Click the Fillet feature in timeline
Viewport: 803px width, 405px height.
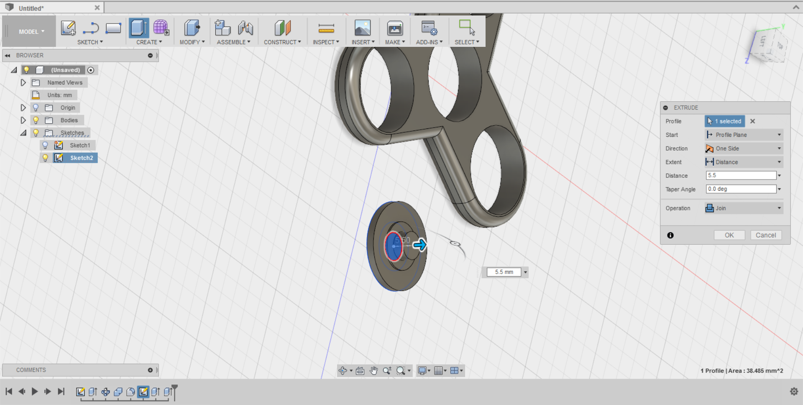[130, 392]
